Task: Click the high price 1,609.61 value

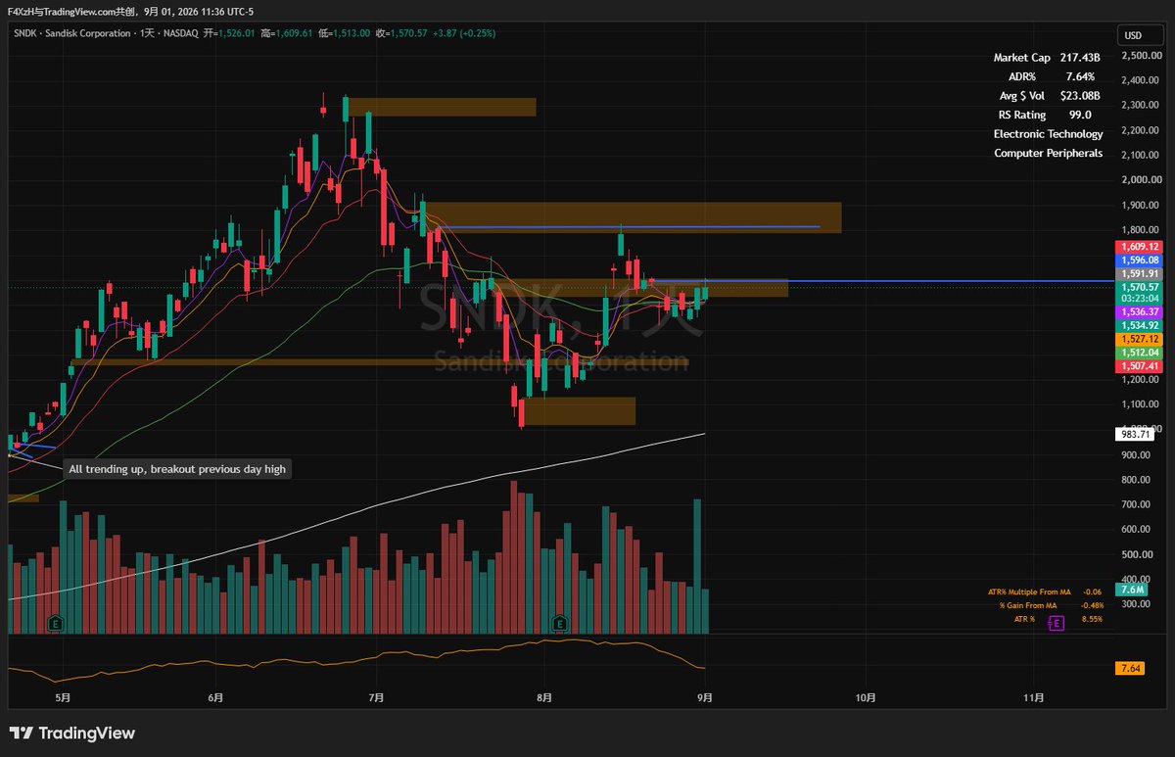Action: (x=294, y=33)
